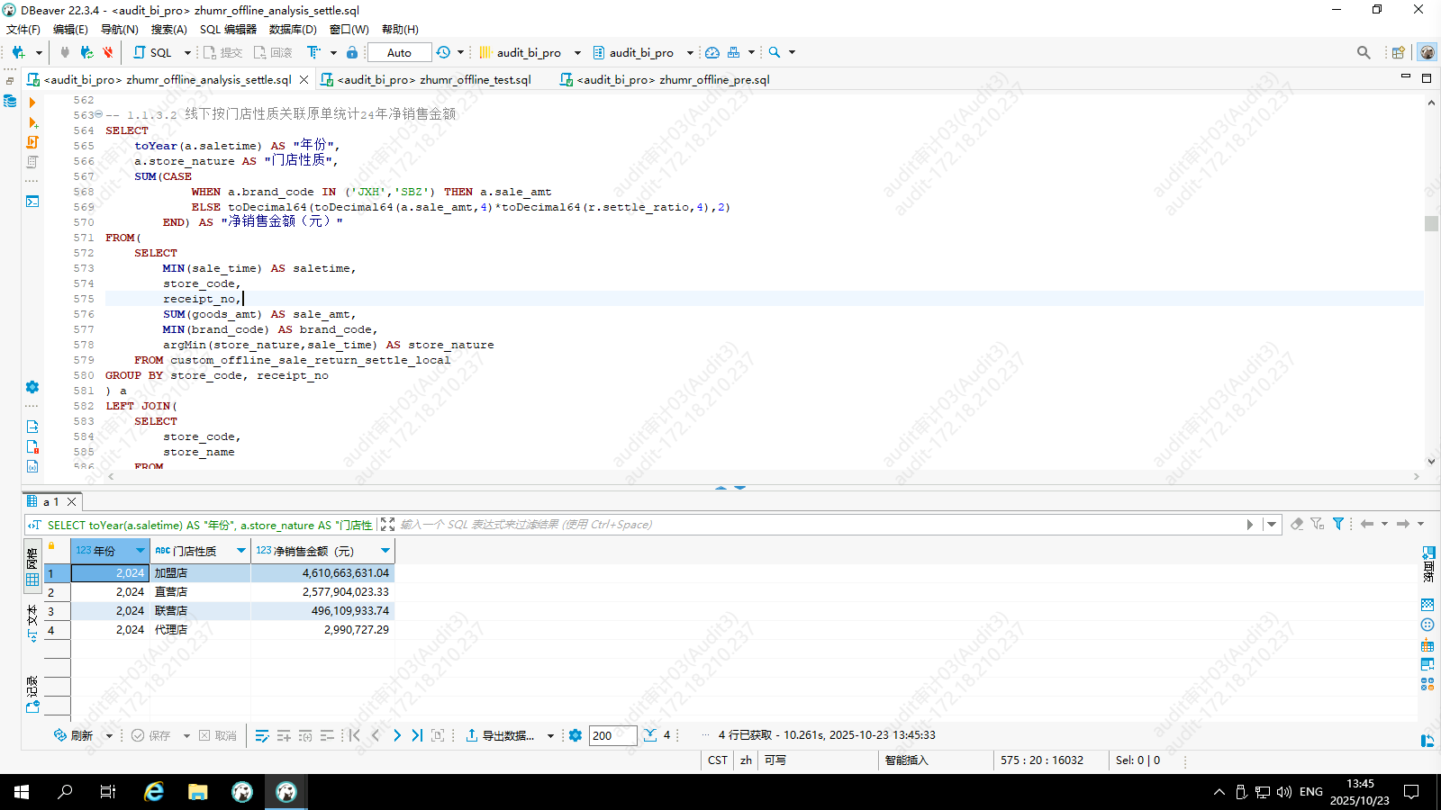The width and height of the screenshot is (1441, 810).
Task: Click the disconnect red plug icon
Action: pos(108,52)
